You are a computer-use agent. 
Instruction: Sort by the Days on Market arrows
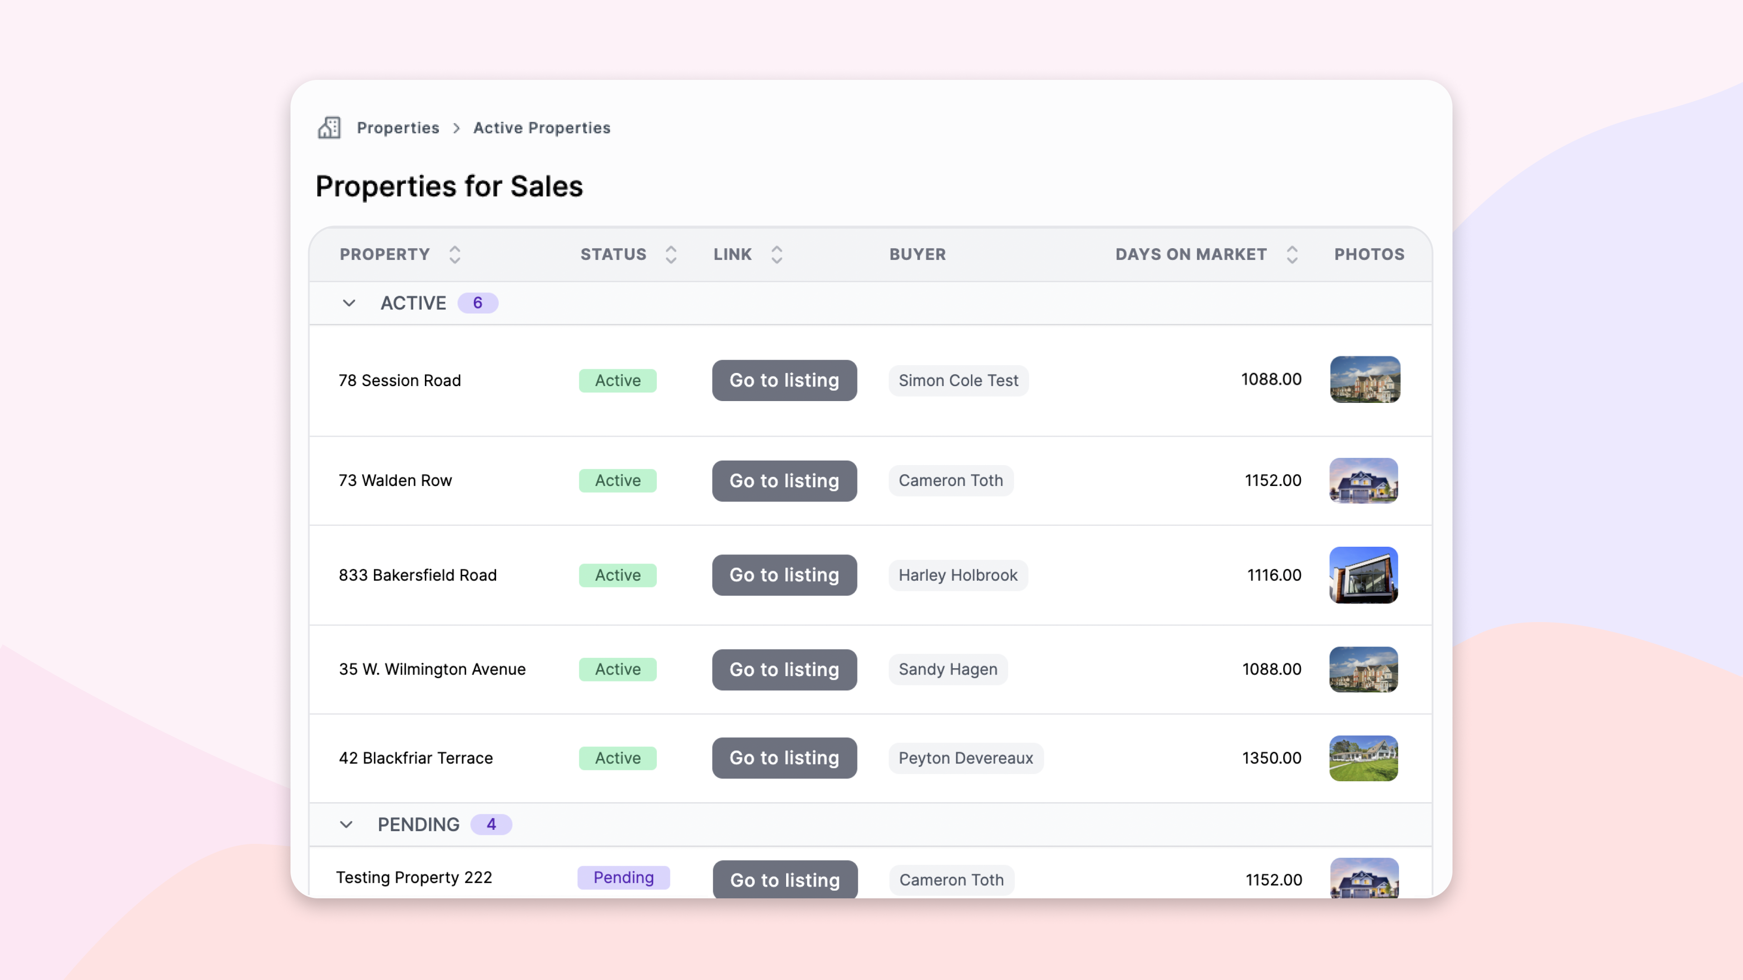tap(1292, 254)
